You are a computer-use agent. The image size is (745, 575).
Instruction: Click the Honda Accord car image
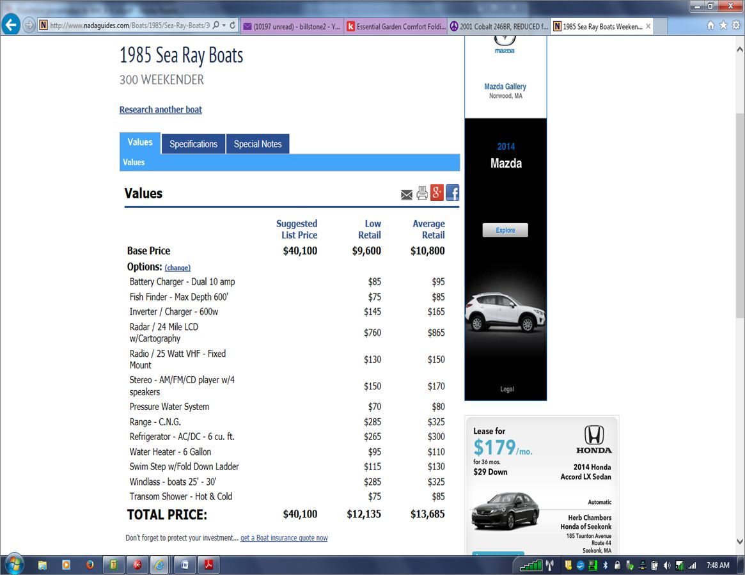[x=505, y=511]
